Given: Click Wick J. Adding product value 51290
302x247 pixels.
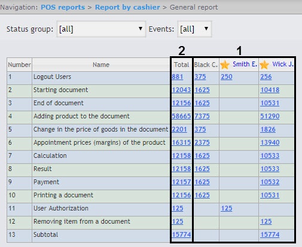Looking at the screenshot, I should [270, 116].
